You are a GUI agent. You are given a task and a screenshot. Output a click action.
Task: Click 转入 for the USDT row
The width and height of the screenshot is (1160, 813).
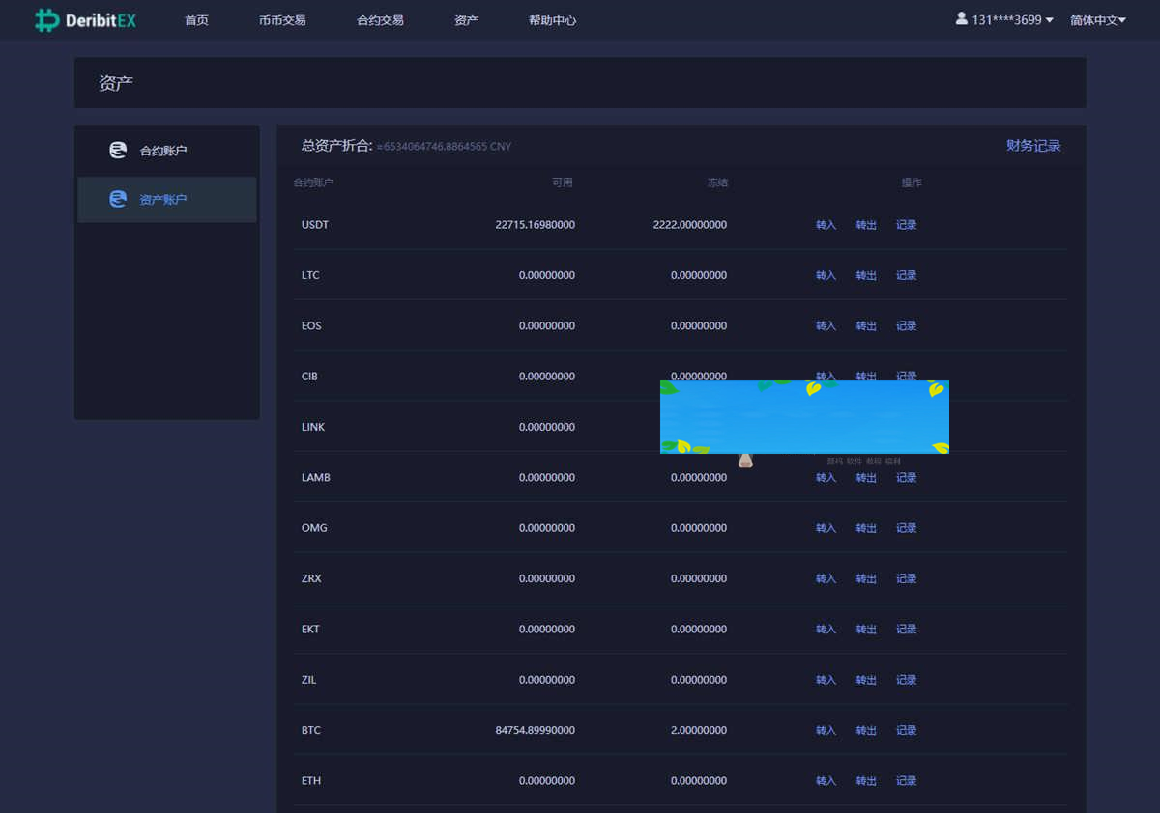pos(826,225)
